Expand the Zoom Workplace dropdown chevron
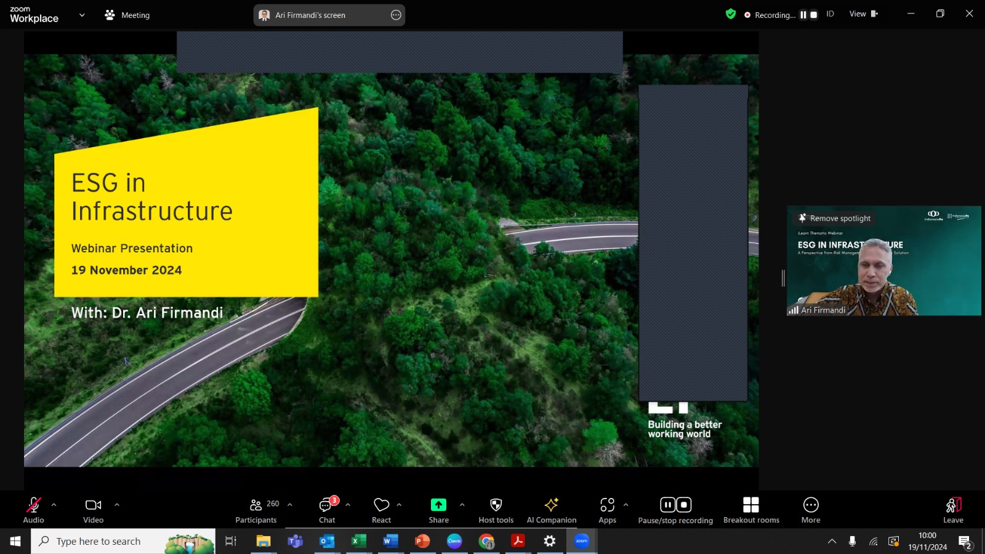The width and height of the screenshot is (985, 554). pyautogui.click(x=82, y=15)
